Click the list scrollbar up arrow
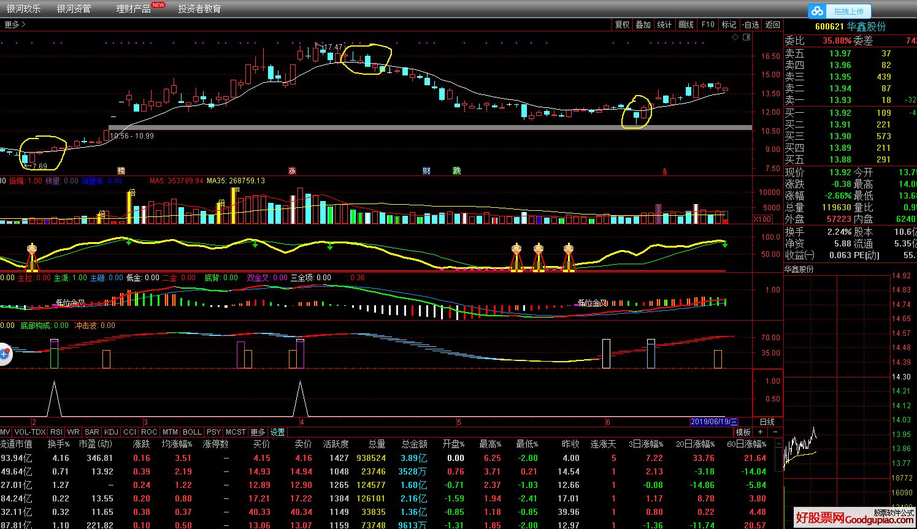 coord(777,443)
